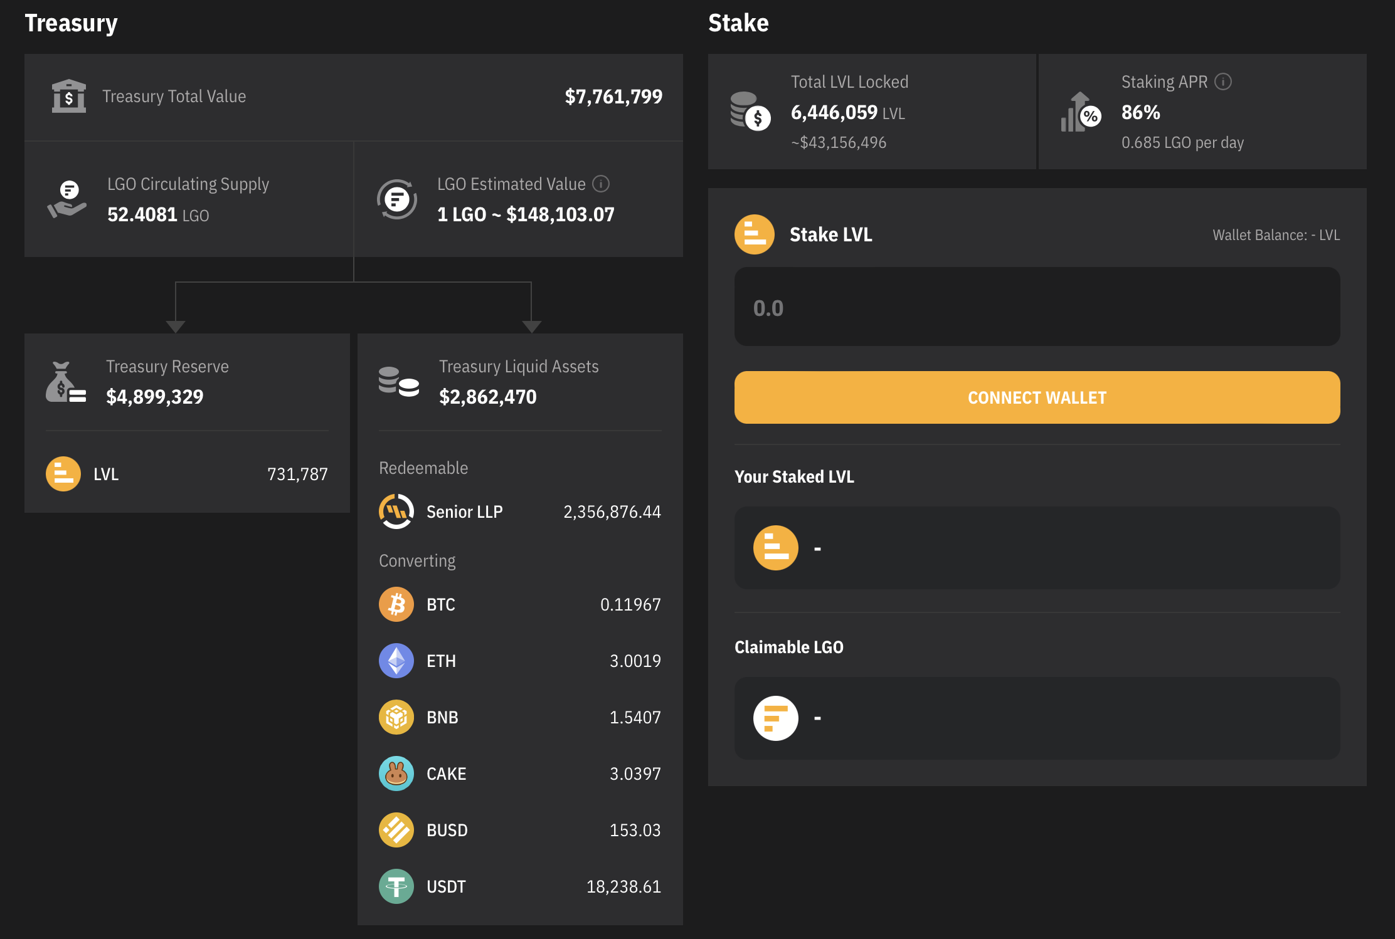Click the info icon next to Staking APR
Screen dimensions: 1395x939
(1223, 81)
